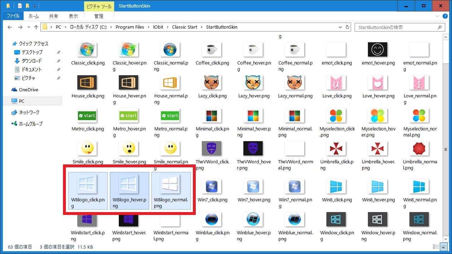Go up one folder level
The width and height of the screenshot is (452, 254).
36,27
